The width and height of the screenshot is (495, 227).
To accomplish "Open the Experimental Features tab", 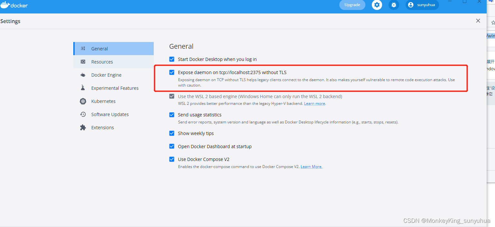I will tap(114, 88).
